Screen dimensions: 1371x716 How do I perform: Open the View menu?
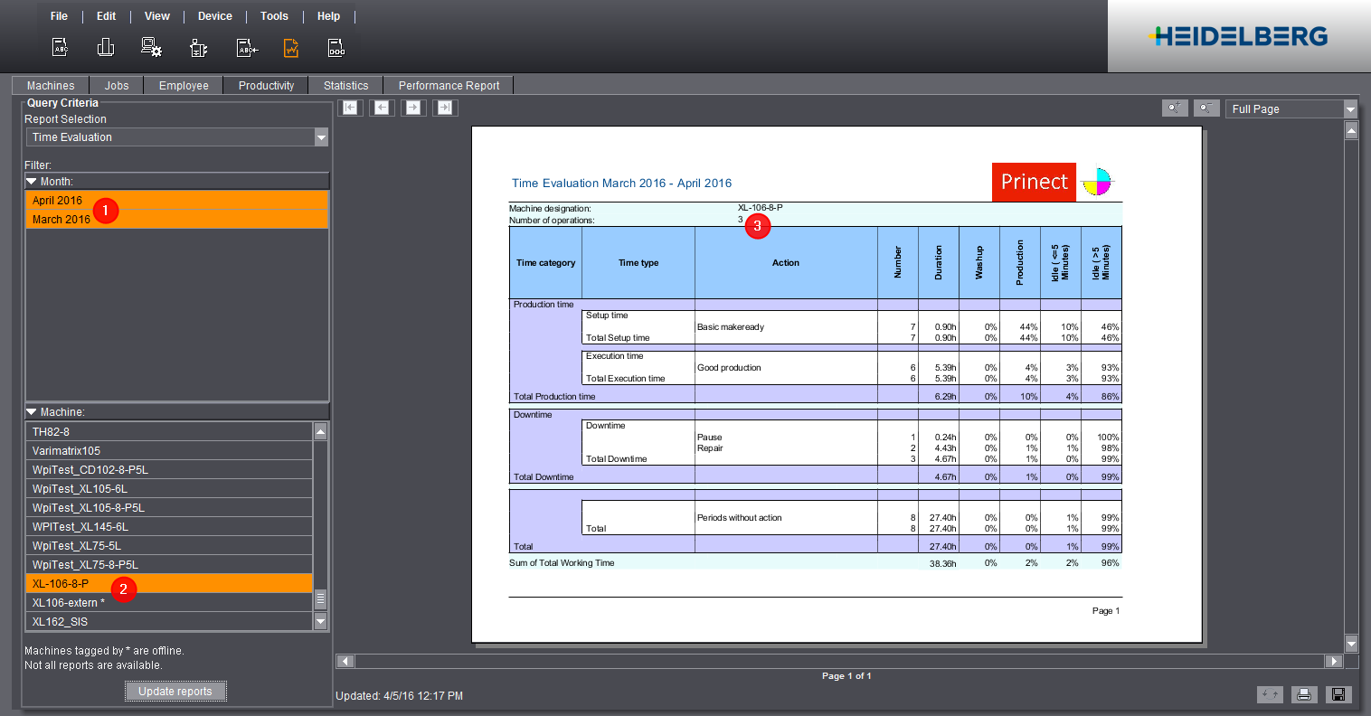tap(157, 16)
